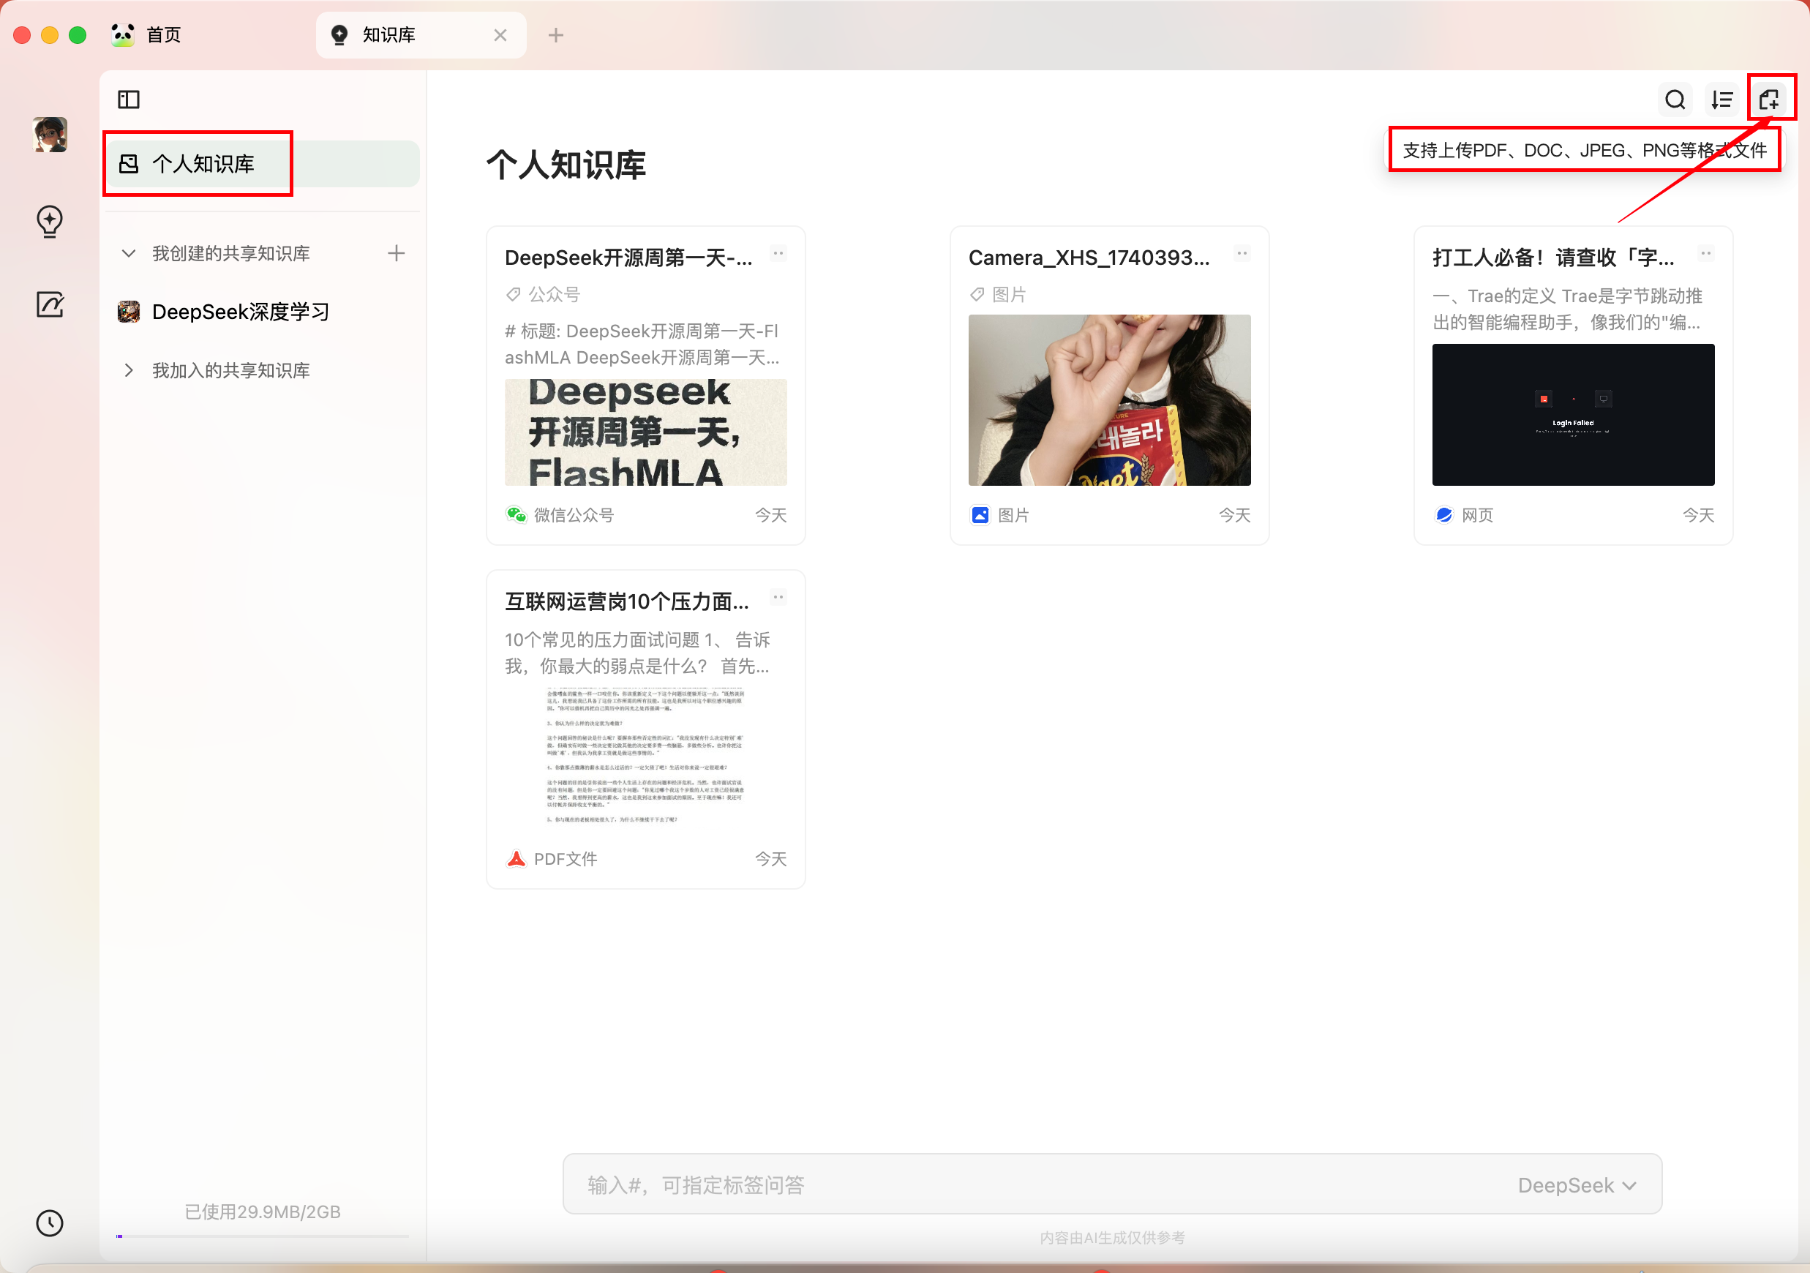The image size is (1810, 1273).
Task: Click the user avatar in sidebar
Action: click(x=50, y=135)
